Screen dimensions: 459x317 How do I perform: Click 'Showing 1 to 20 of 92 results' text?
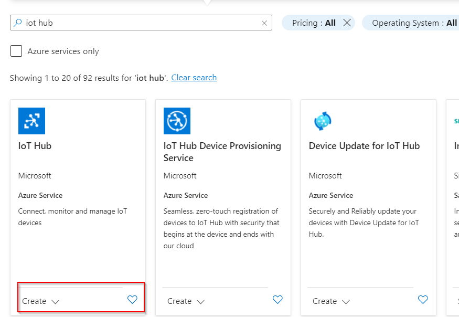(89, 78)
